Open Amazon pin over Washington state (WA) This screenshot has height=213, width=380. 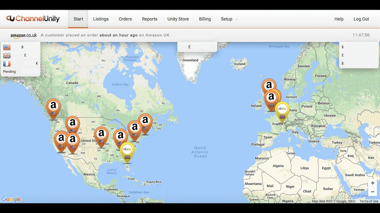tap(53, 108)
